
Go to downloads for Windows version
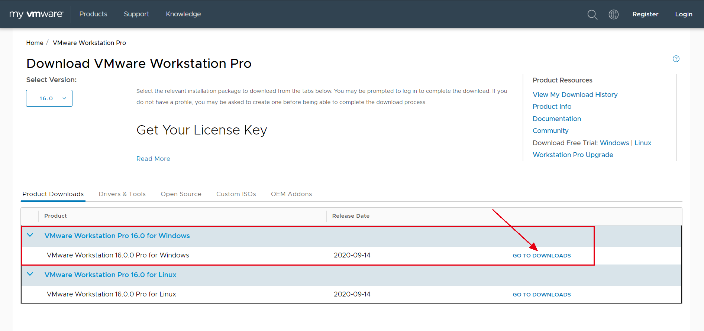coord(542,256)
